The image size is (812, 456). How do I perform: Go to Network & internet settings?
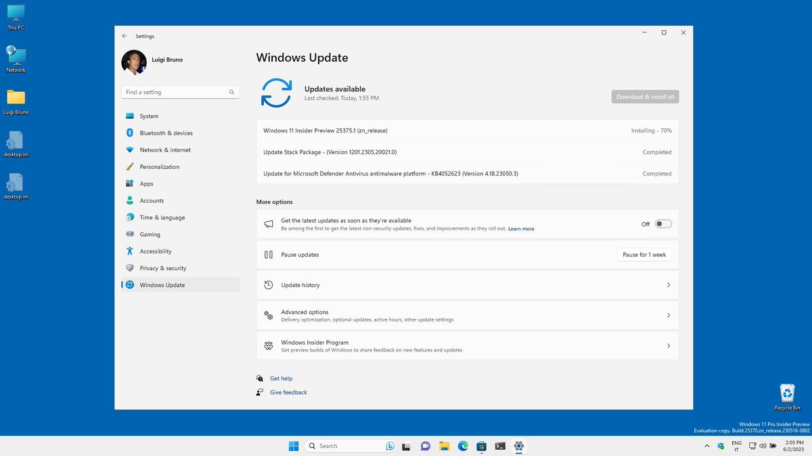[x=180, y=150]
